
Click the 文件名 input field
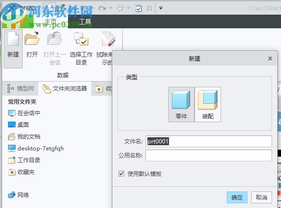coord(209,141)
